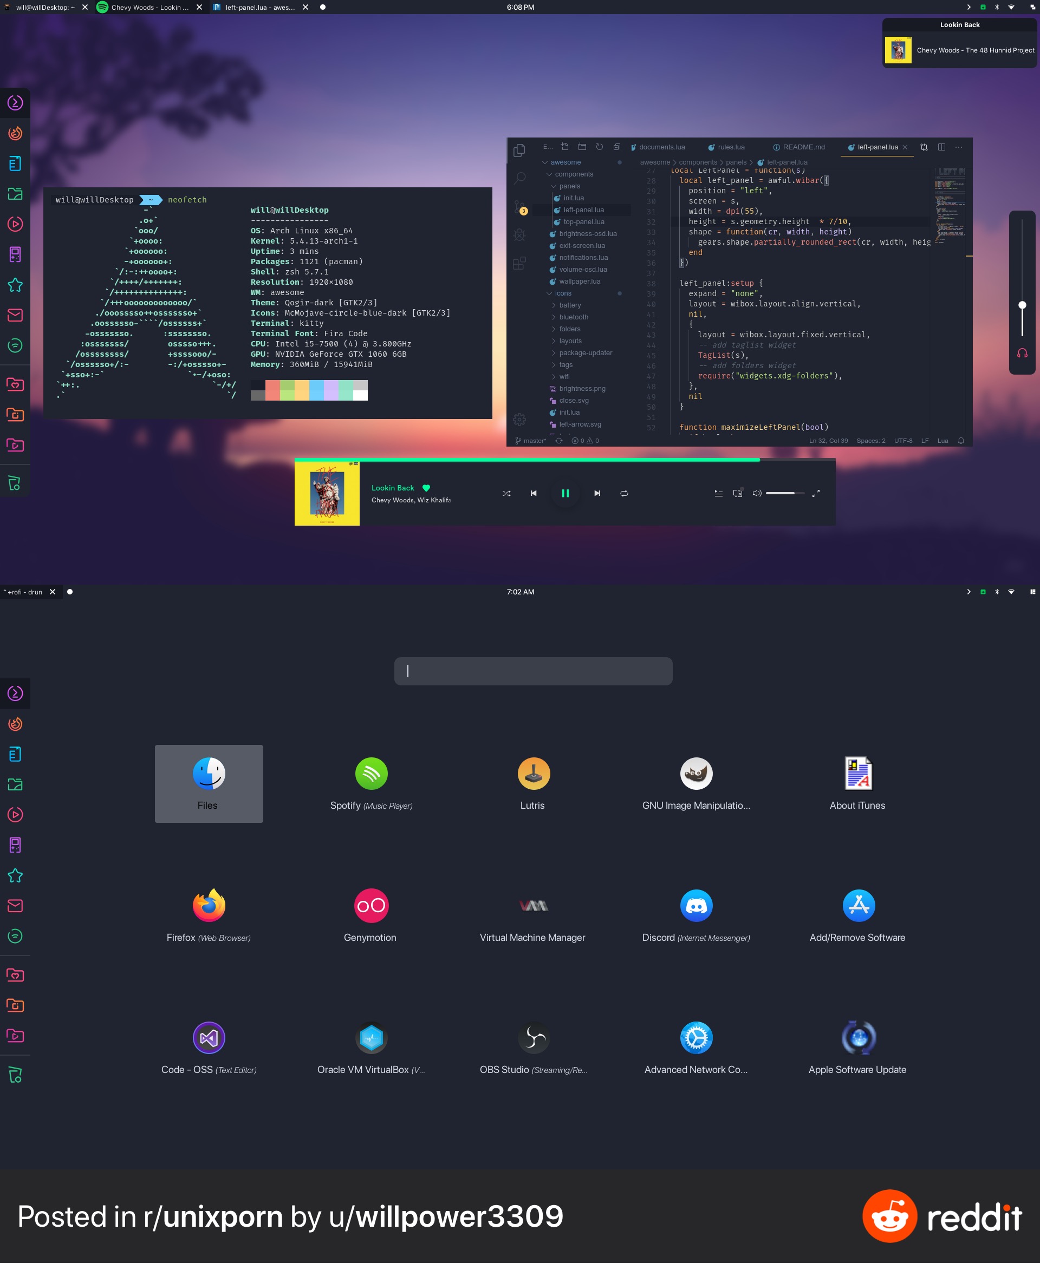Click the New Folder icon in VS Code explorer
Image resolution: width=1040 pixels, height=1263 pixels.
[582, 147]
